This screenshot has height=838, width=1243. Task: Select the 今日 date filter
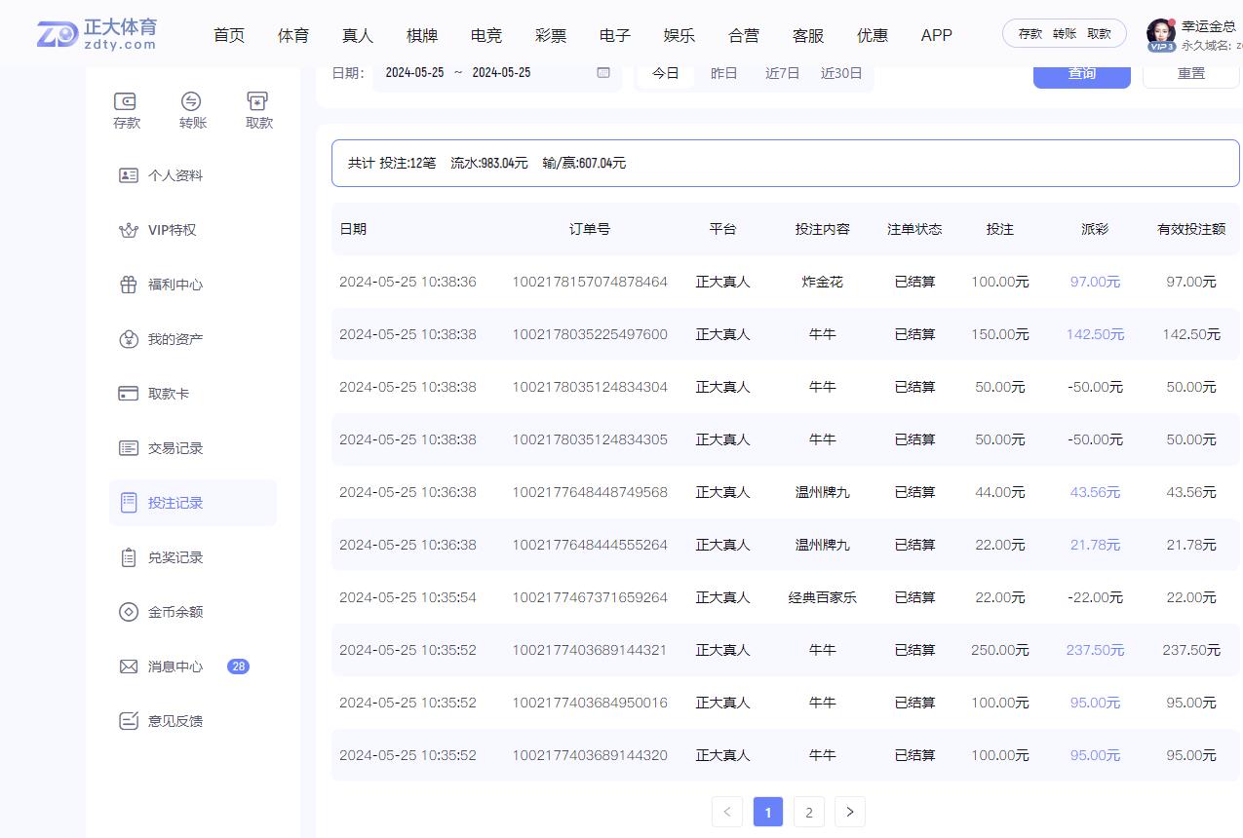tap(666, 73)
